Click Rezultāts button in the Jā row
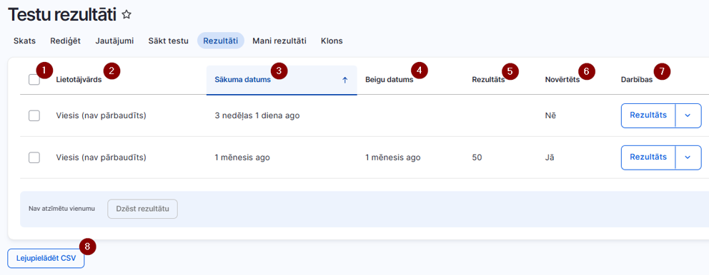The width and height of the screenshot is (709, 275). pyautogui.click(x=648, y=157)
